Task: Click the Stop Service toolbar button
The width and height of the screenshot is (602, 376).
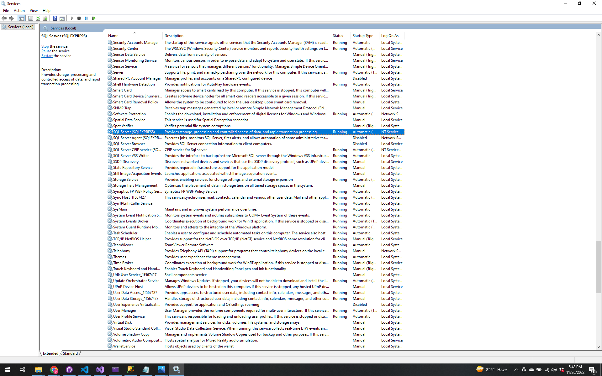Action: pos(79,18)
